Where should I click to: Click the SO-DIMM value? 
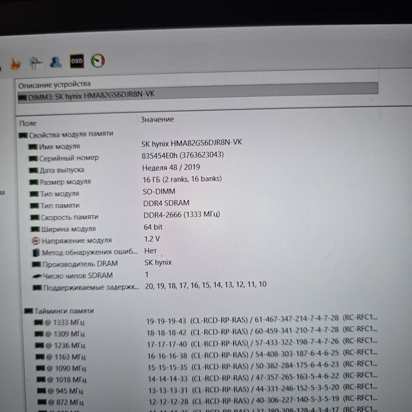(x=159, y=191)
